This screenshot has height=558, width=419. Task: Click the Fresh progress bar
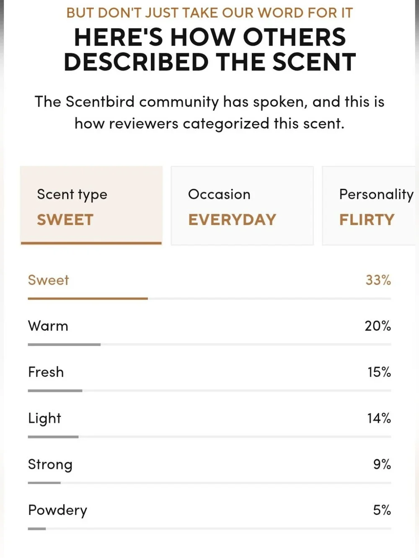tap(209, 391)
